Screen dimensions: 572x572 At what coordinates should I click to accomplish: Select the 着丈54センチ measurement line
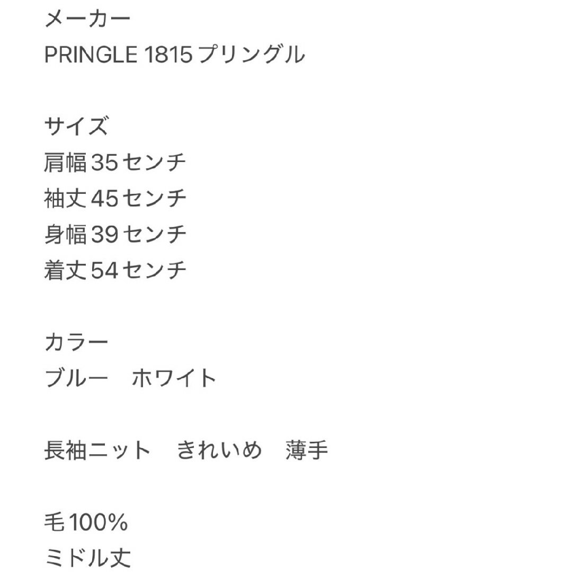[x=115, y=270]
